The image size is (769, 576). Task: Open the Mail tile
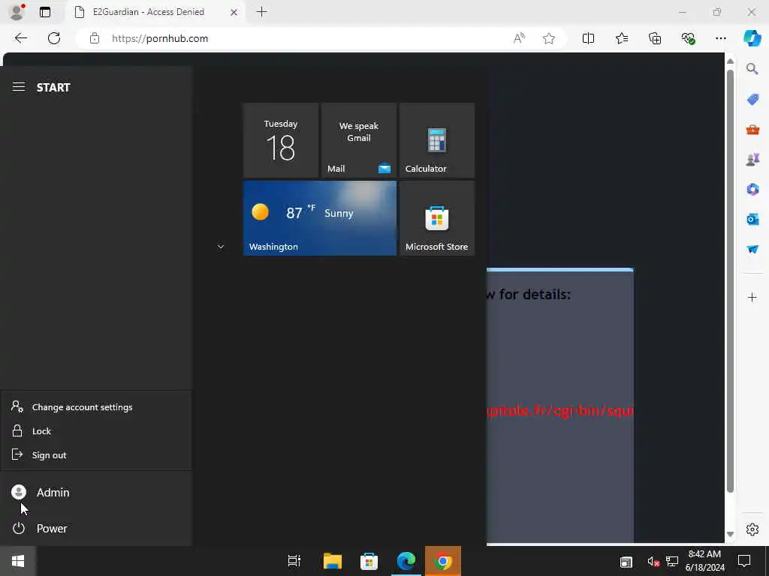click(x=358, y=140)
